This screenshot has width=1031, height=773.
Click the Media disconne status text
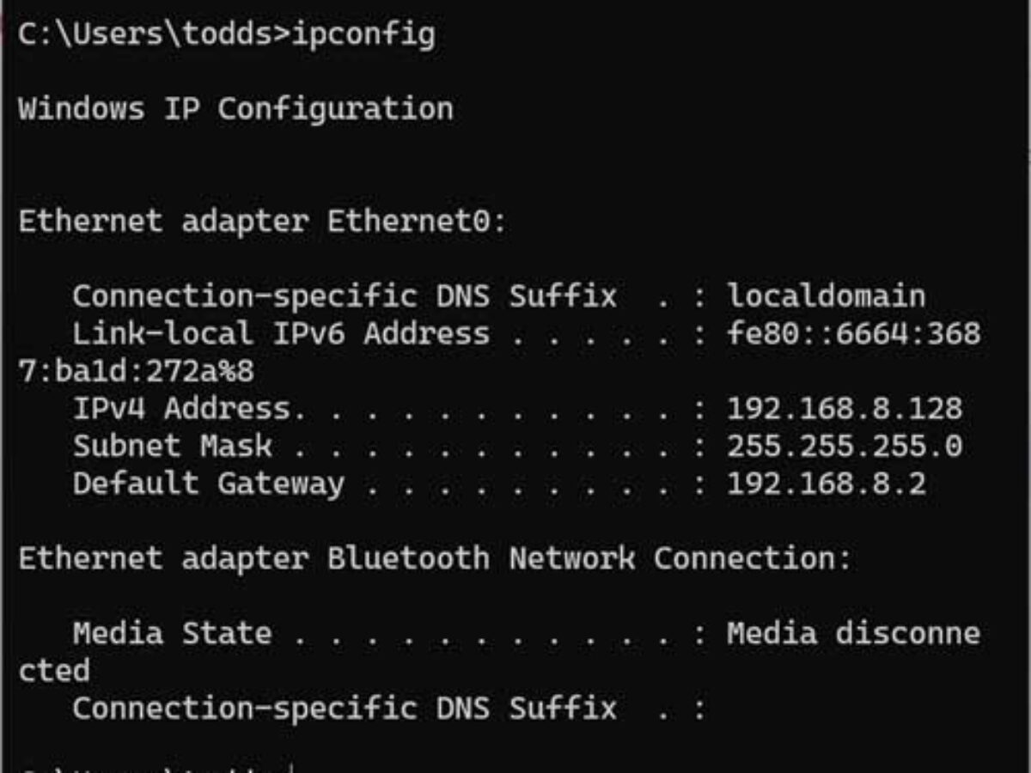point(853,634)
